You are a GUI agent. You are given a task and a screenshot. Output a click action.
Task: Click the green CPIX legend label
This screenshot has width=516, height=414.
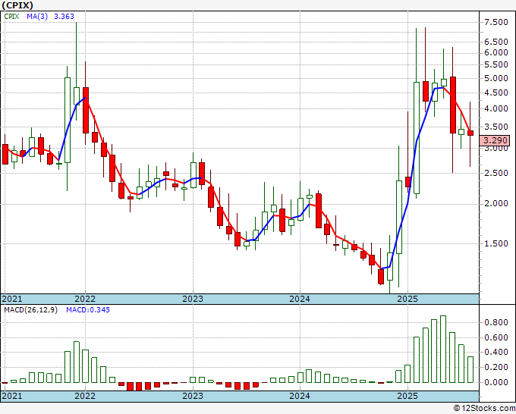click(11, 17)
